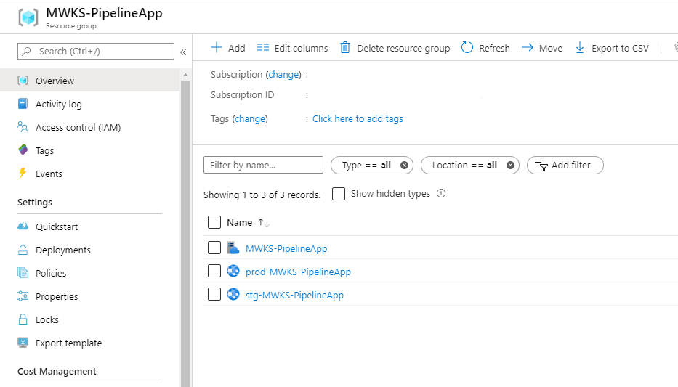Collapse the left sidebar with the chevron
Screen dimensions: 678x387
[183, 52]
